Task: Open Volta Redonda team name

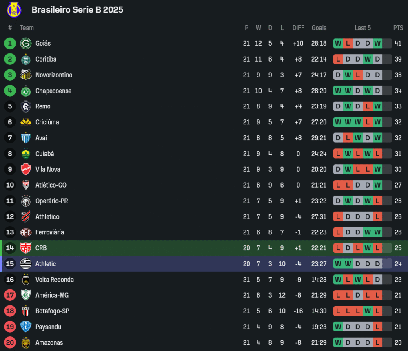Action: click(x=54, y=280)
